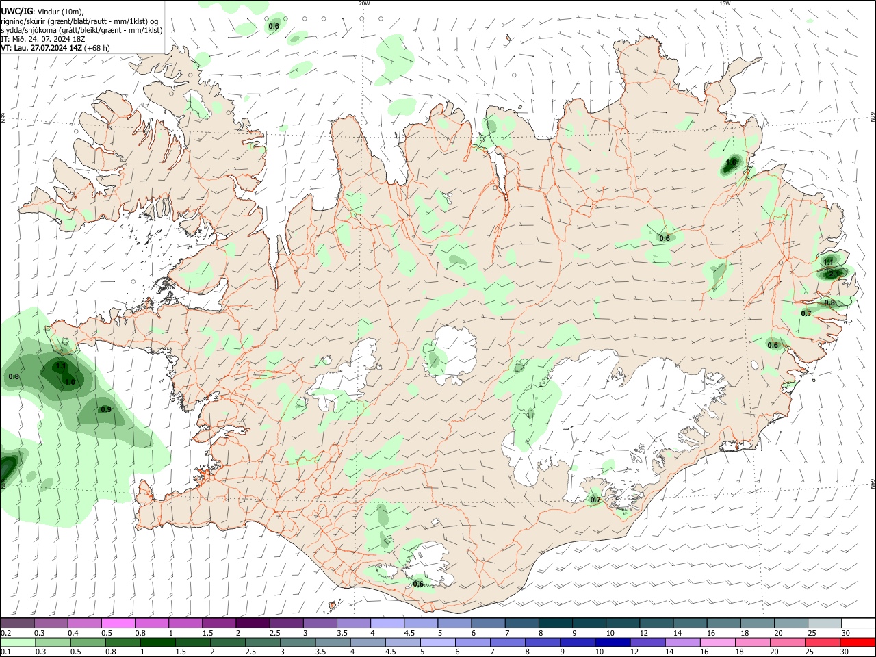
Task: Click the medium green 0.5 swatch in lower legend
Action: click(88, 642)
